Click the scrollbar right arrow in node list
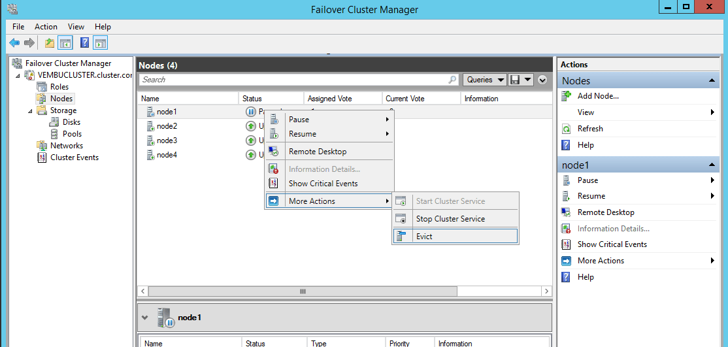This screenshot has height=347, width=728. pyautogui.click(x=546, y=291)
